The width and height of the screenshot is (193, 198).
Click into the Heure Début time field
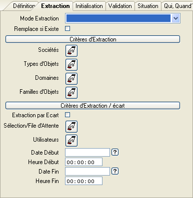click(x=83, y=162)
